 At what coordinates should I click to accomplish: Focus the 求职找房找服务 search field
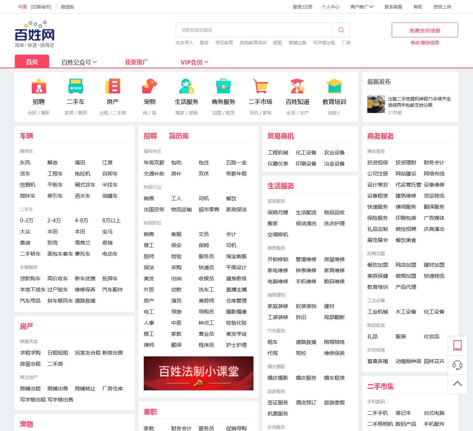tap(254, 30)
